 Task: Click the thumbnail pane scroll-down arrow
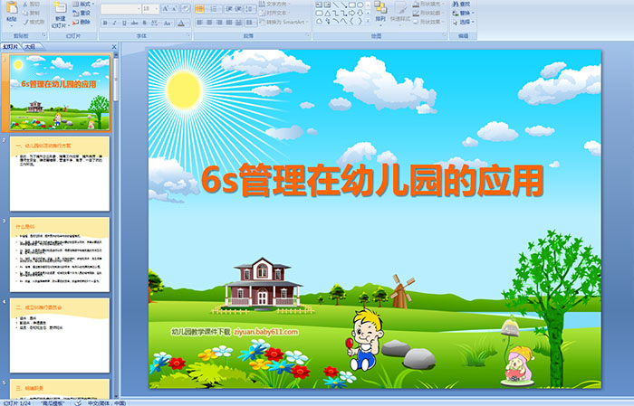coord(117,396)
